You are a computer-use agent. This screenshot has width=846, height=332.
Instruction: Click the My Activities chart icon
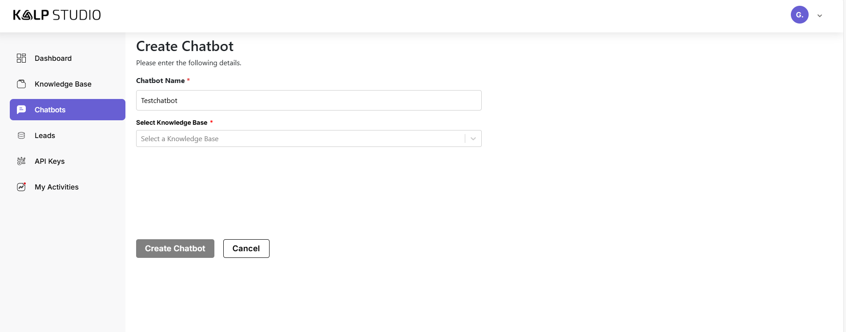[x=21, y=187]
